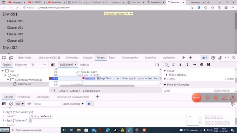Open the top context dropdown
Viewport: 237px width, 133px height.
(x=20, y=104)
